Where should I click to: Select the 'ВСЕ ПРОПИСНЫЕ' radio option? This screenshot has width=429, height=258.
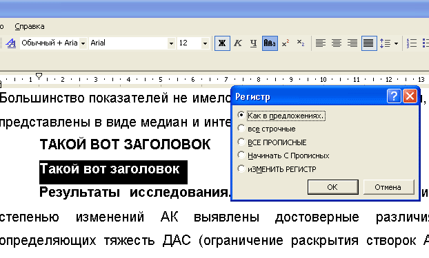point(241,142)
